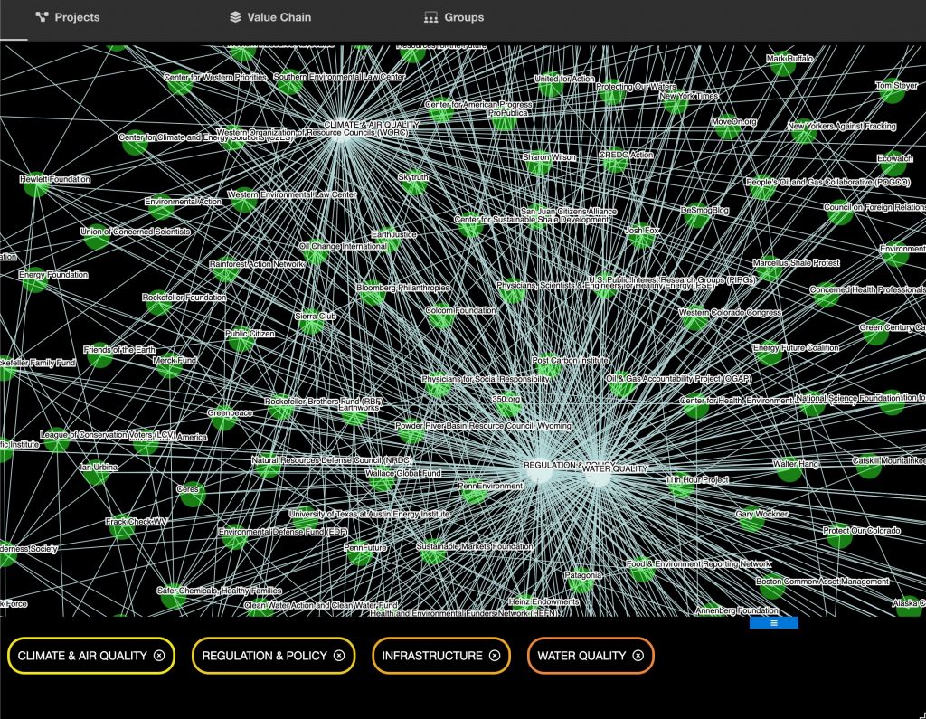Screen dimensions: 926x719
Task: Select the Energy Foundation node
Action: [34, 280]
